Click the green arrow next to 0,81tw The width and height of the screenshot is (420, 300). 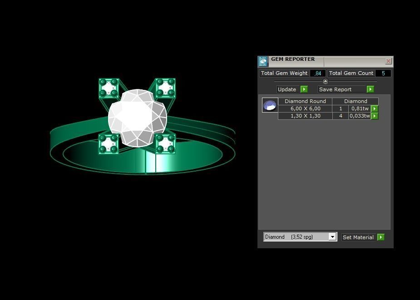(375, 108)
